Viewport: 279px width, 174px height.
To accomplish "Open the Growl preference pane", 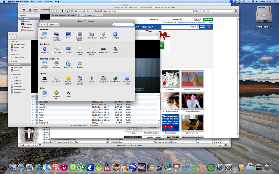I will coord(68,94).
